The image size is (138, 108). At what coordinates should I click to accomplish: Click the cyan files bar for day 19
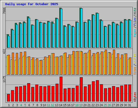[x=82, y=28]
